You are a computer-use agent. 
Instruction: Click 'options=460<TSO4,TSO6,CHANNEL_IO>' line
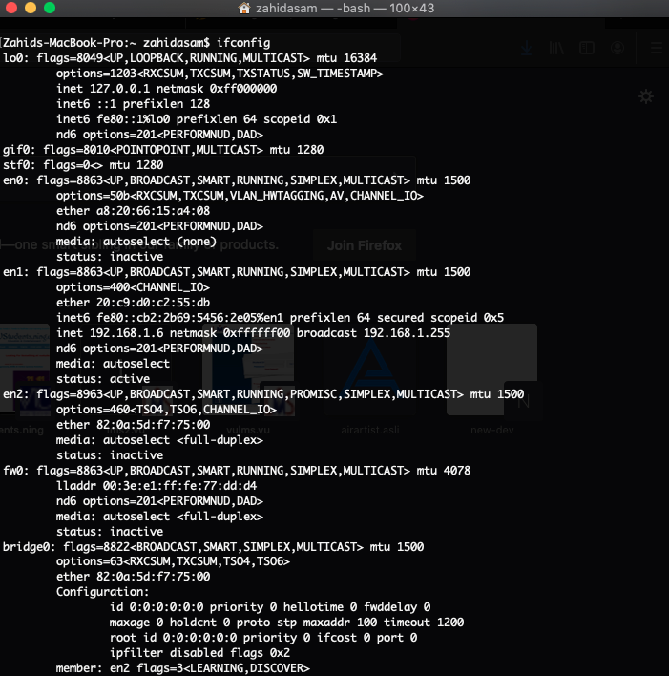(x=166, y=410)
